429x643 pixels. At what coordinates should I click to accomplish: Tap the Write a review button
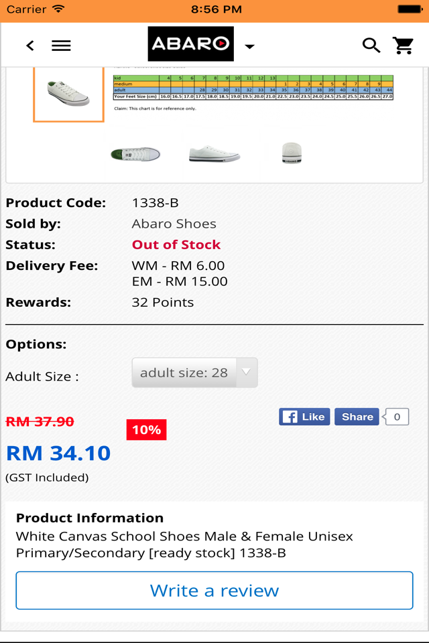click(x=214, y=590)
